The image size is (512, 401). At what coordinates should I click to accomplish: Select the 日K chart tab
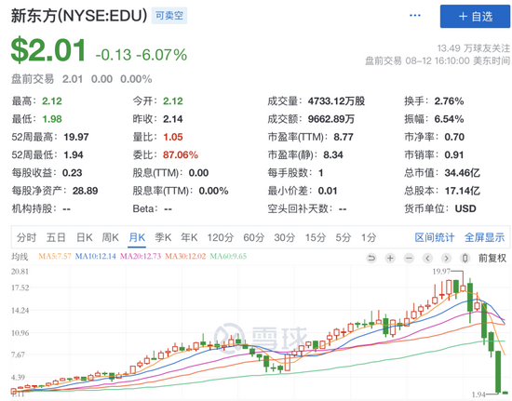coord(84,237)
